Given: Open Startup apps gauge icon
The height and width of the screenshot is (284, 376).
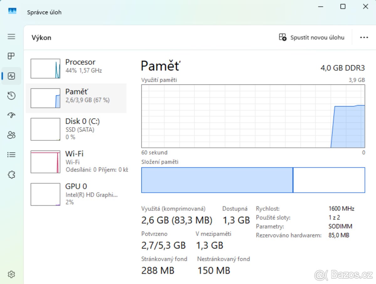Looking at the screenshot, I should click(x=11, y=115).
